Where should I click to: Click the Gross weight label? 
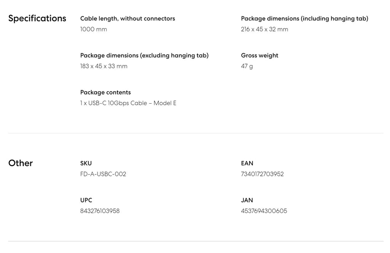pyautogui.click(x=259, y=56)
